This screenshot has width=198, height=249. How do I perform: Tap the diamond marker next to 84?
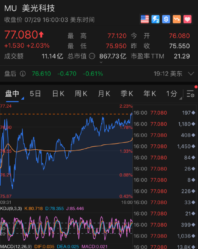[193, 157]
